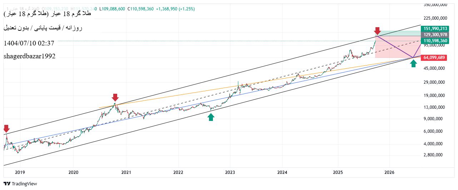
Task: Click the 1404/07/10 02:37 date text
Action: point(29,43)
